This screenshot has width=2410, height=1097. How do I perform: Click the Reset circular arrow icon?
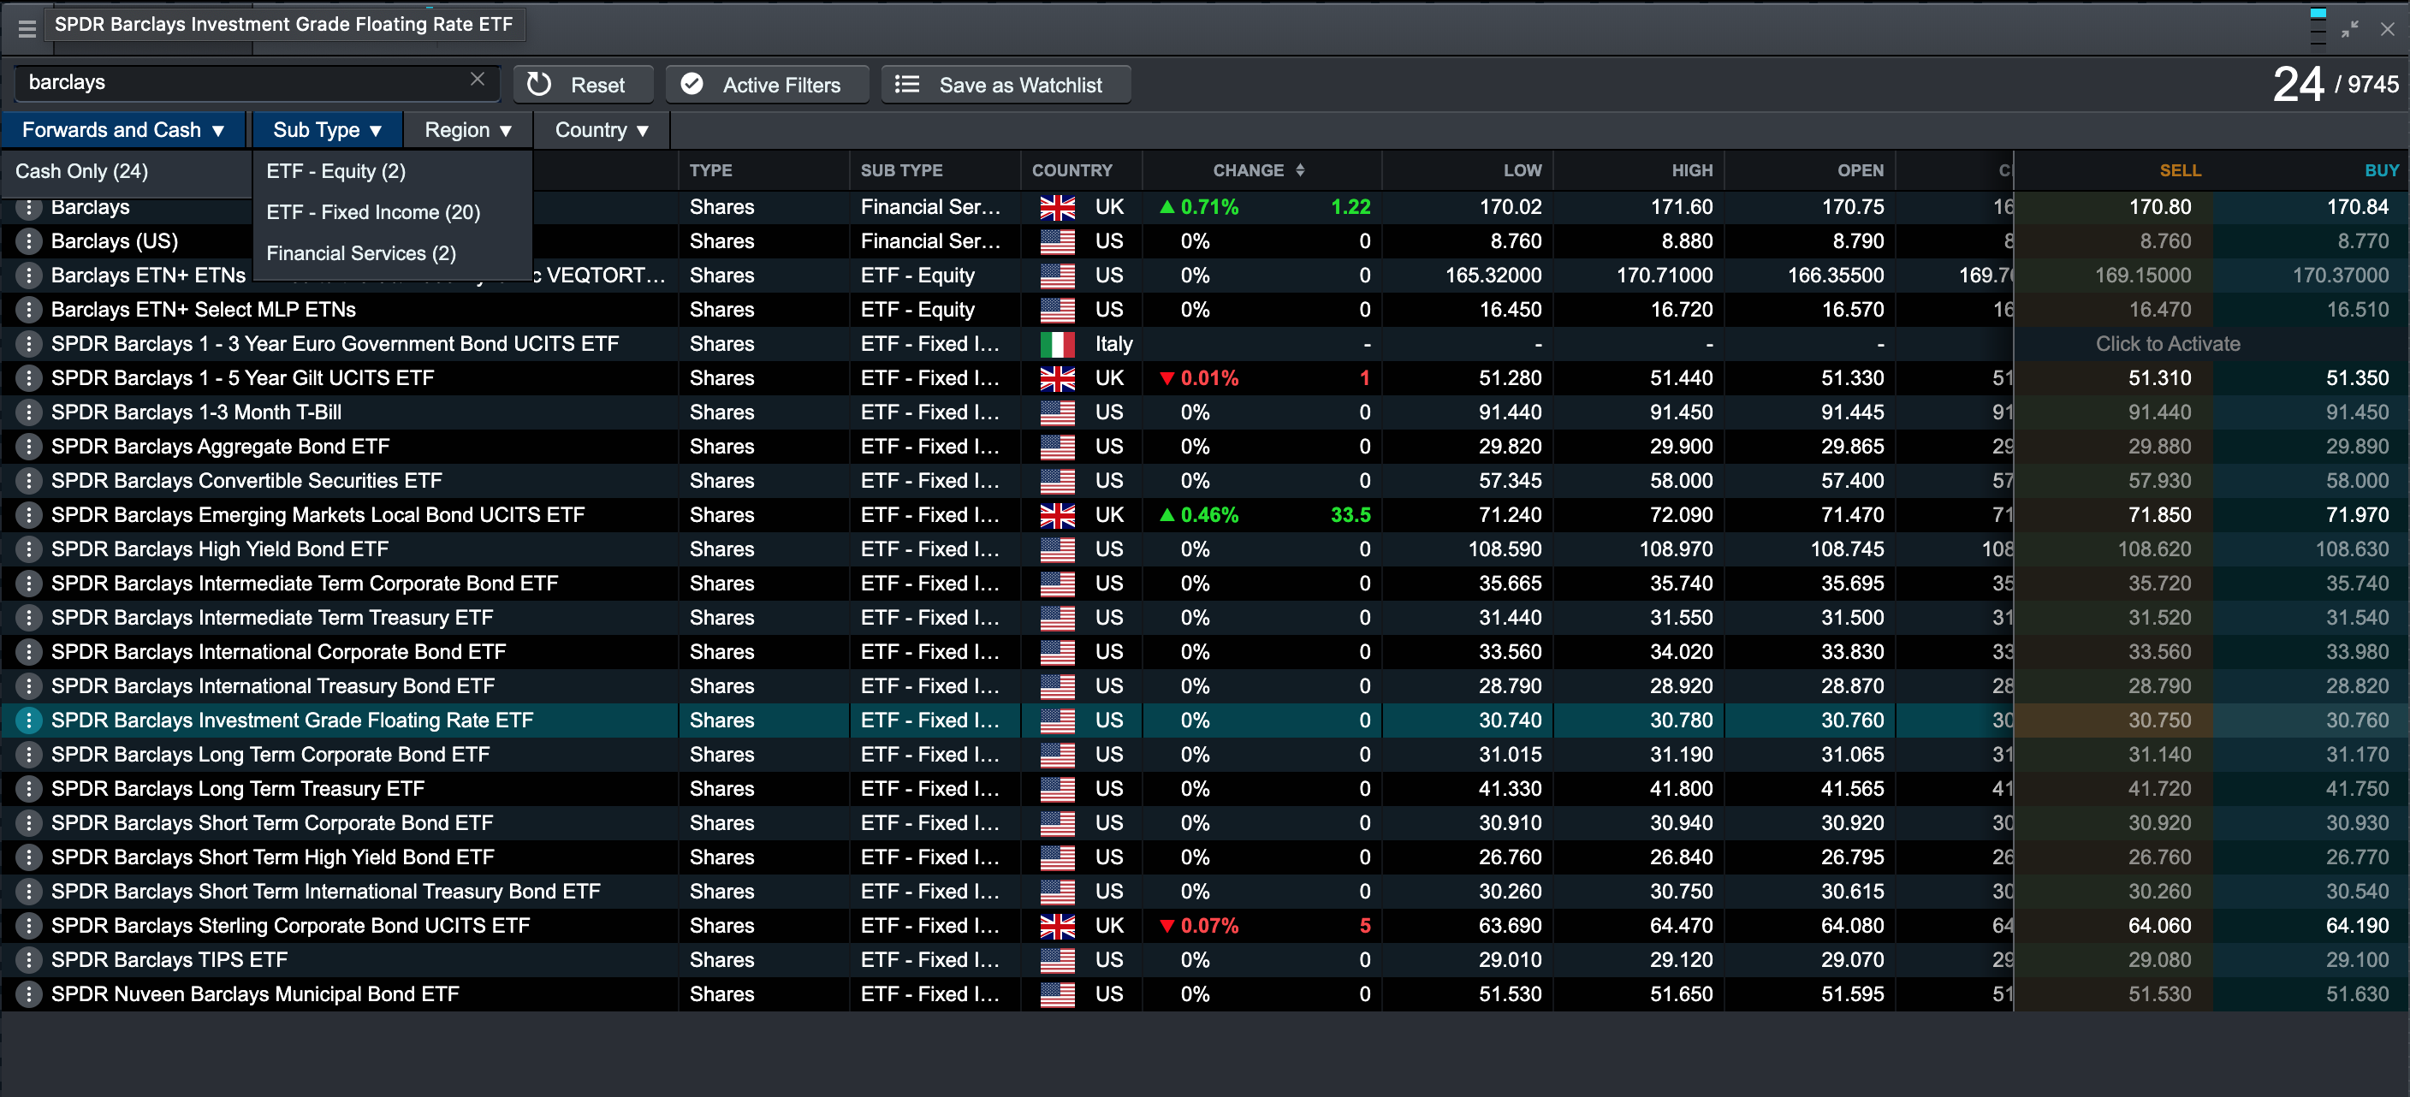(x=540, y=84)
